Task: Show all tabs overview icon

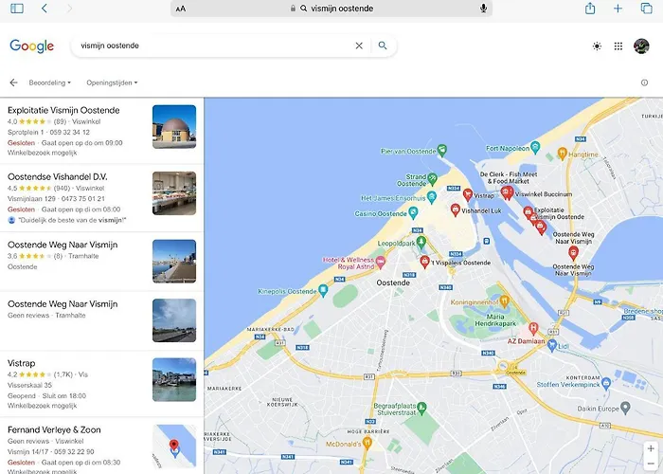Action: [646, 8]
